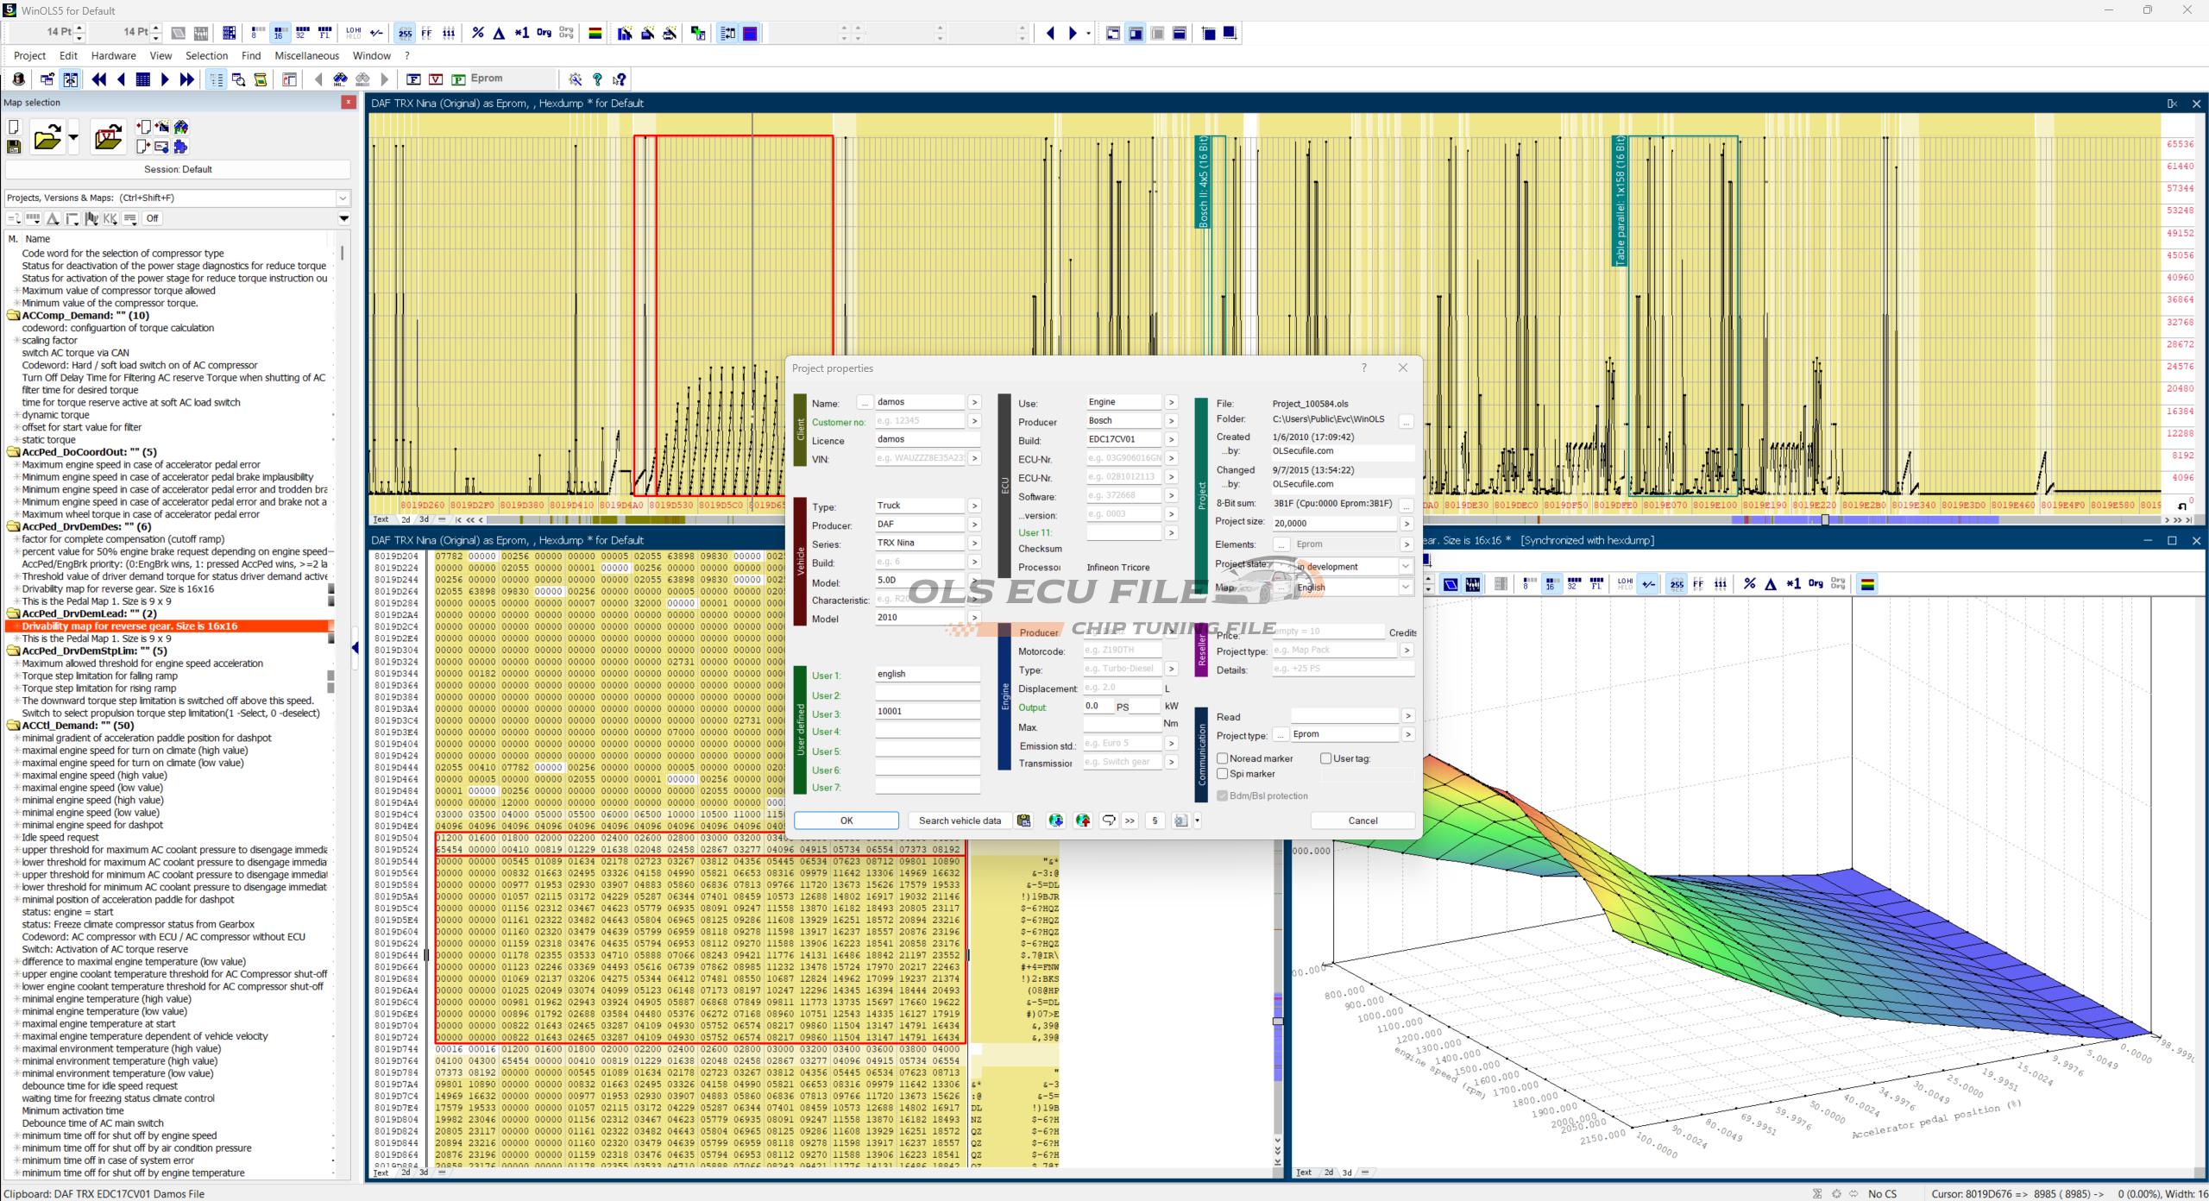Viewport: 2209px width, 1201px height.
Task: Click the LoHi byte order icon
Action: click(x=354, y=33)
